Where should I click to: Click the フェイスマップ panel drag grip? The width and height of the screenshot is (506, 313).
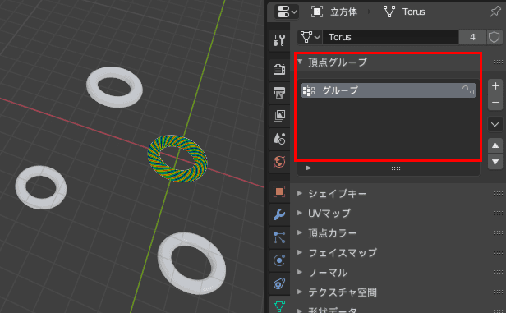tap(499, 252)
